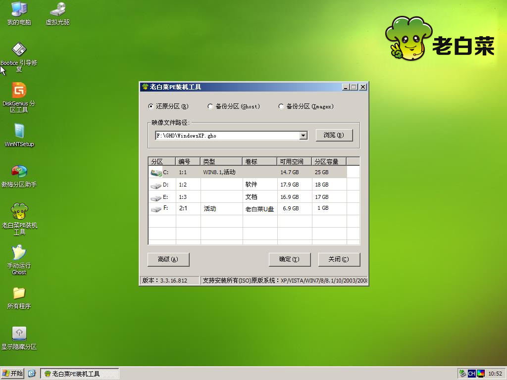Confirm with the 确定(Y) button
Screen dimensions: 507x380
[289, 259]
